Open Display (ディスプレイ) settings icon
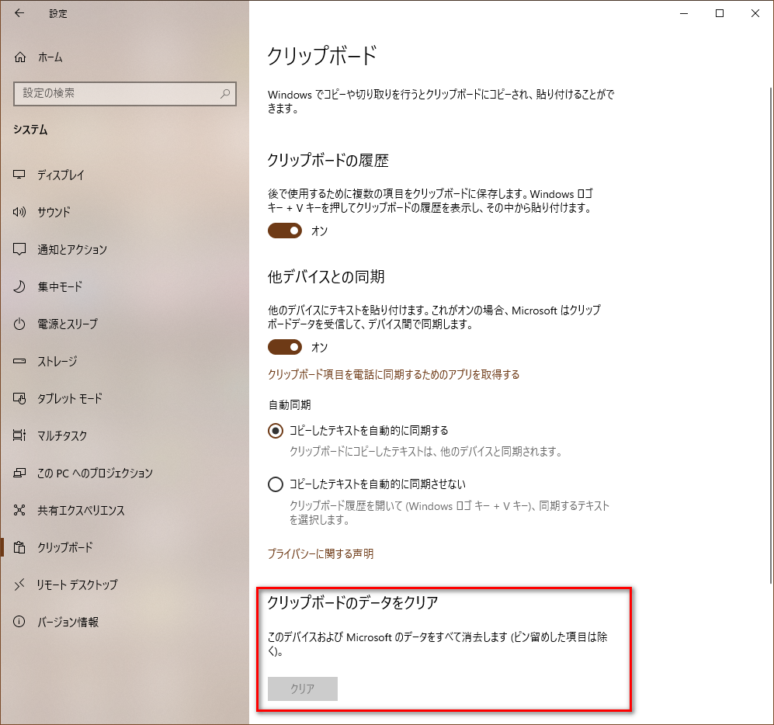 point(20,175)
